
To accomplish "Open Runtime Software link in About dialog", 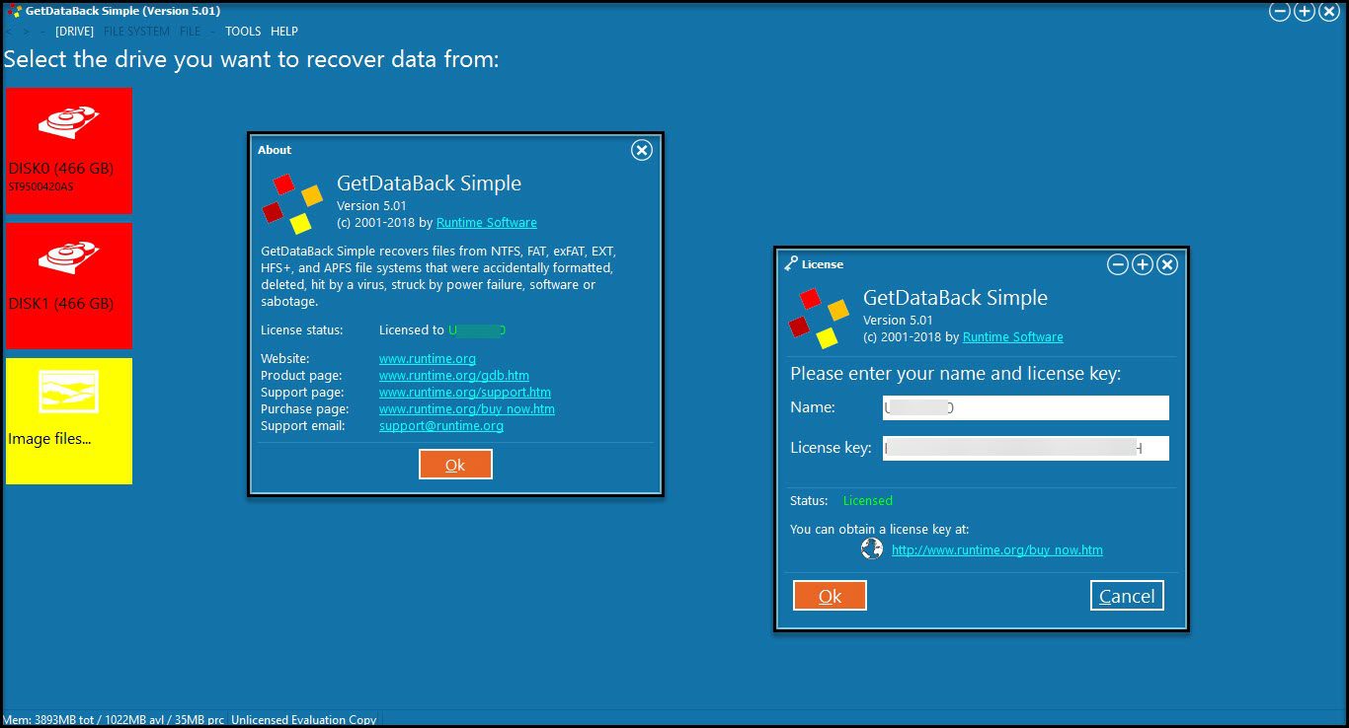I will pyautogui.click(x=487, y=223).
